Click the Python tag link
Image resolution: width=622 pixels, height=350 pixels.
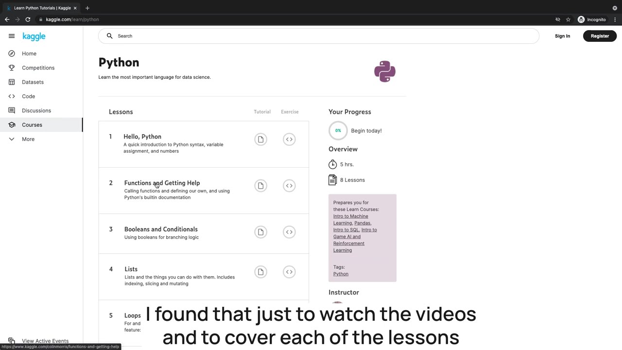(x=341, y=274)
